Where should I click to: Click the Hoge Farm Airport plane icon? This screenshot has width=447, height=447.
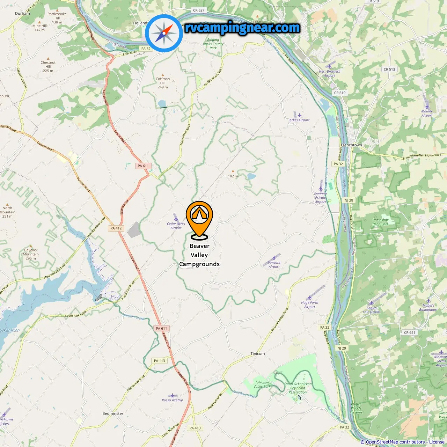coord(309,298)
